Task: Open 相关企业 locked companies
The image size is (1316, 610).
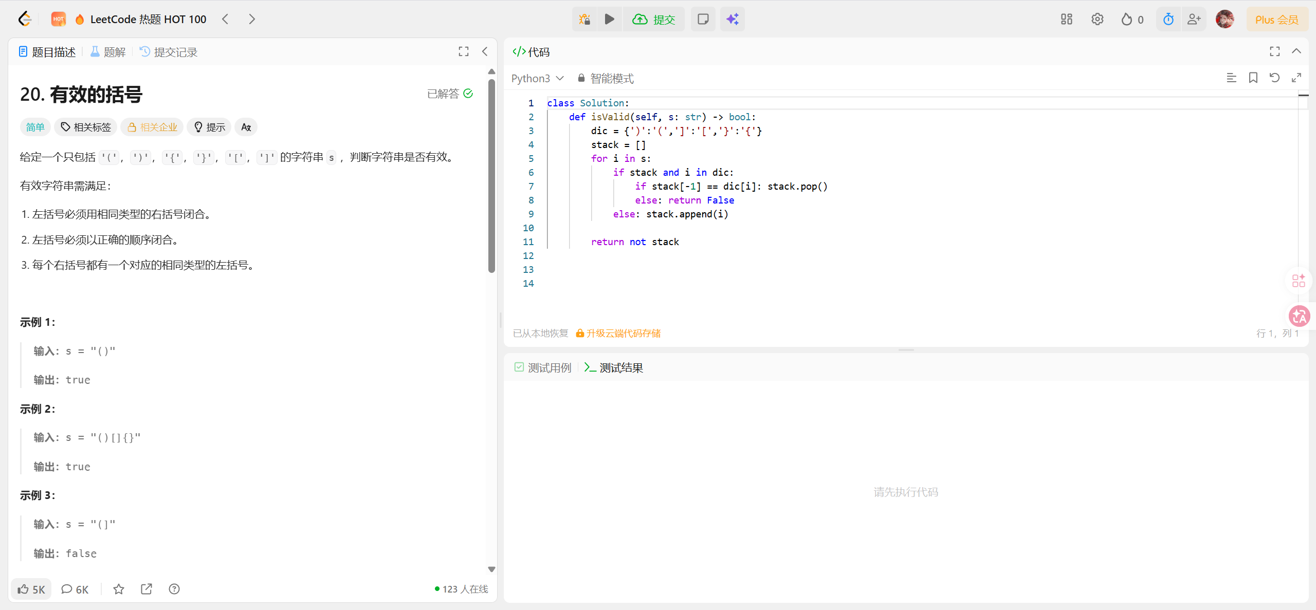Action: 152,127
